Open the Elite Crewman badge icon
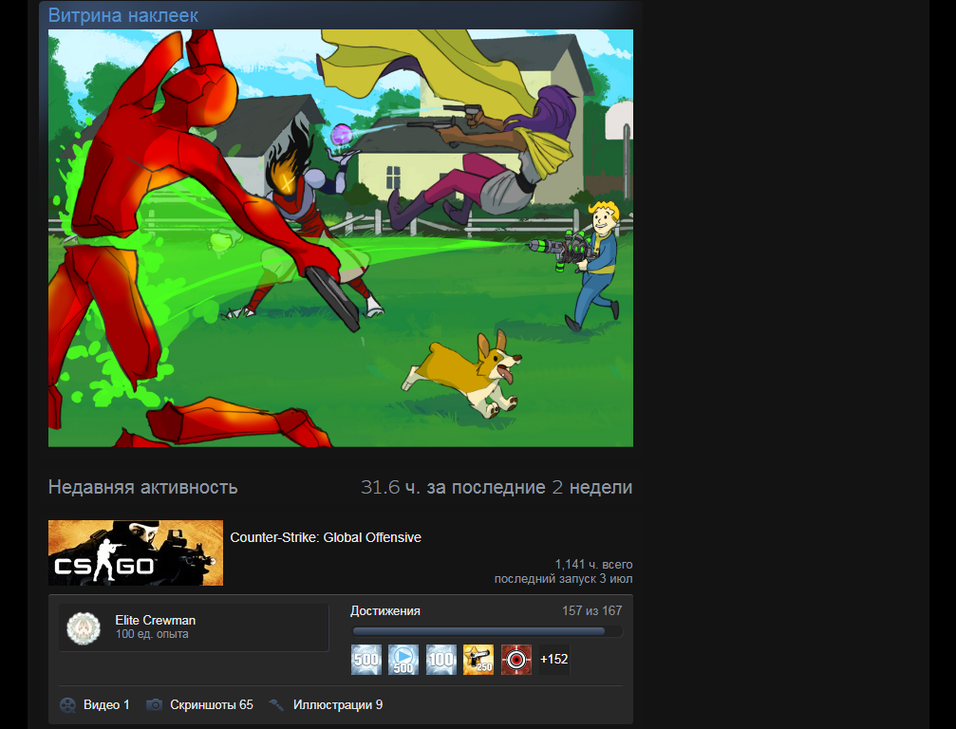The height and width of the screenshot is (729, 956). tap(84, 627)
